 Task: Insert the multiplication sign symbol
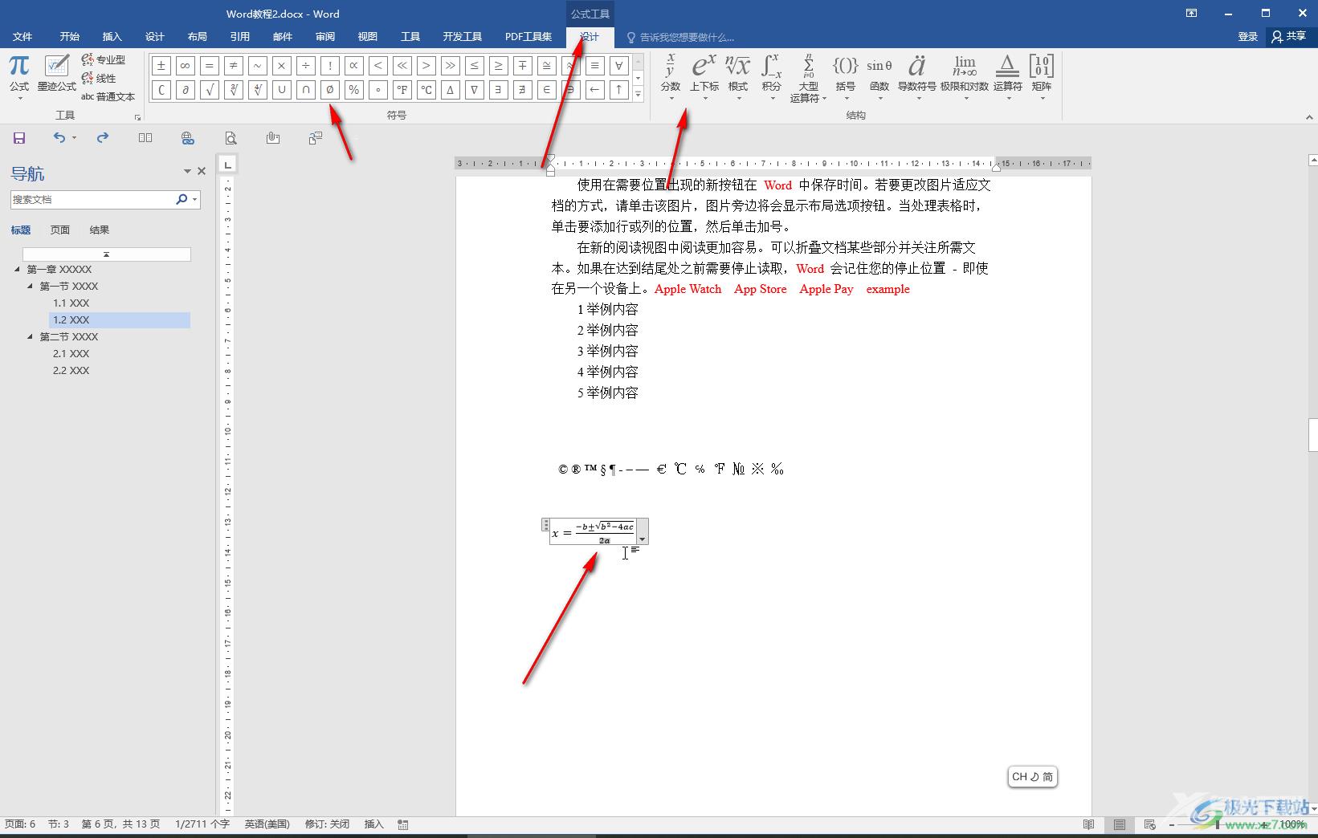[x=282, y=66]
